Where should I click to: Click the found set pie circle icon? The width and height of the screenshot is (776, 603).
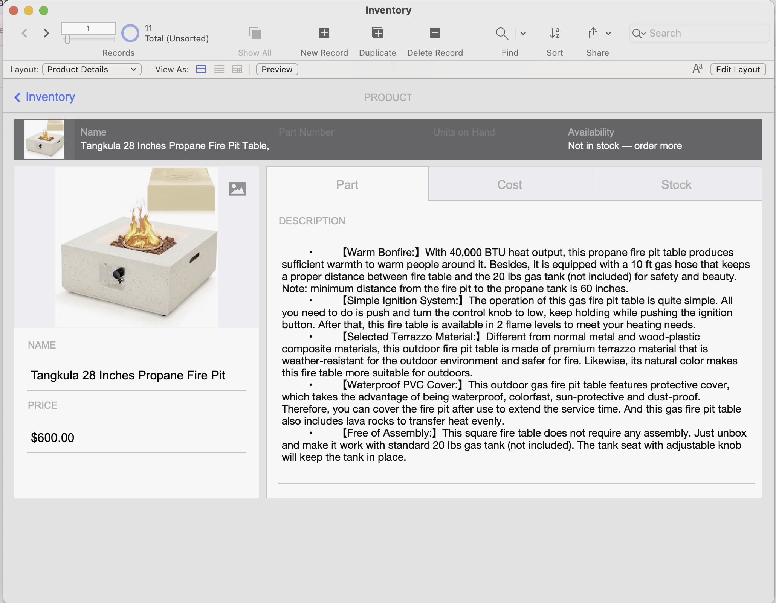pyautogui.click(x=130, y=33)
